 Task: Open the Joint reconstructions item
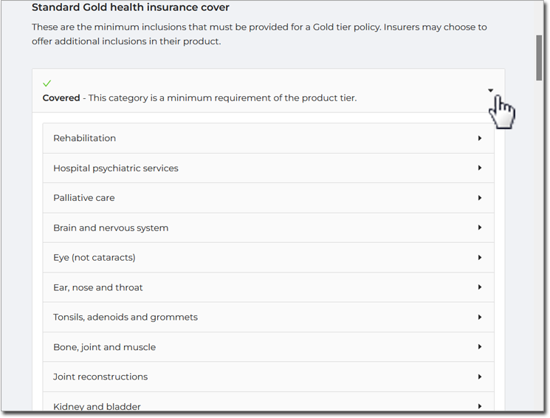pyautogui.click(x=268, y=377)
